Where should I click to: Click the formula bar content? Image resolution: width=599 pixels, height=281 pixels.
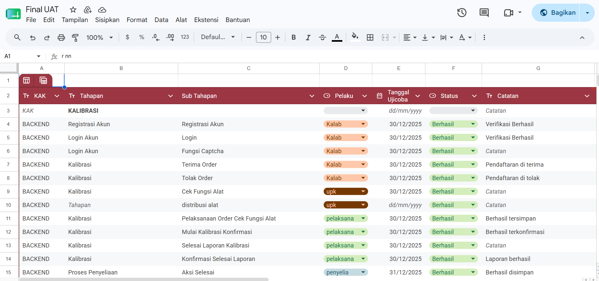pos(67,56)
